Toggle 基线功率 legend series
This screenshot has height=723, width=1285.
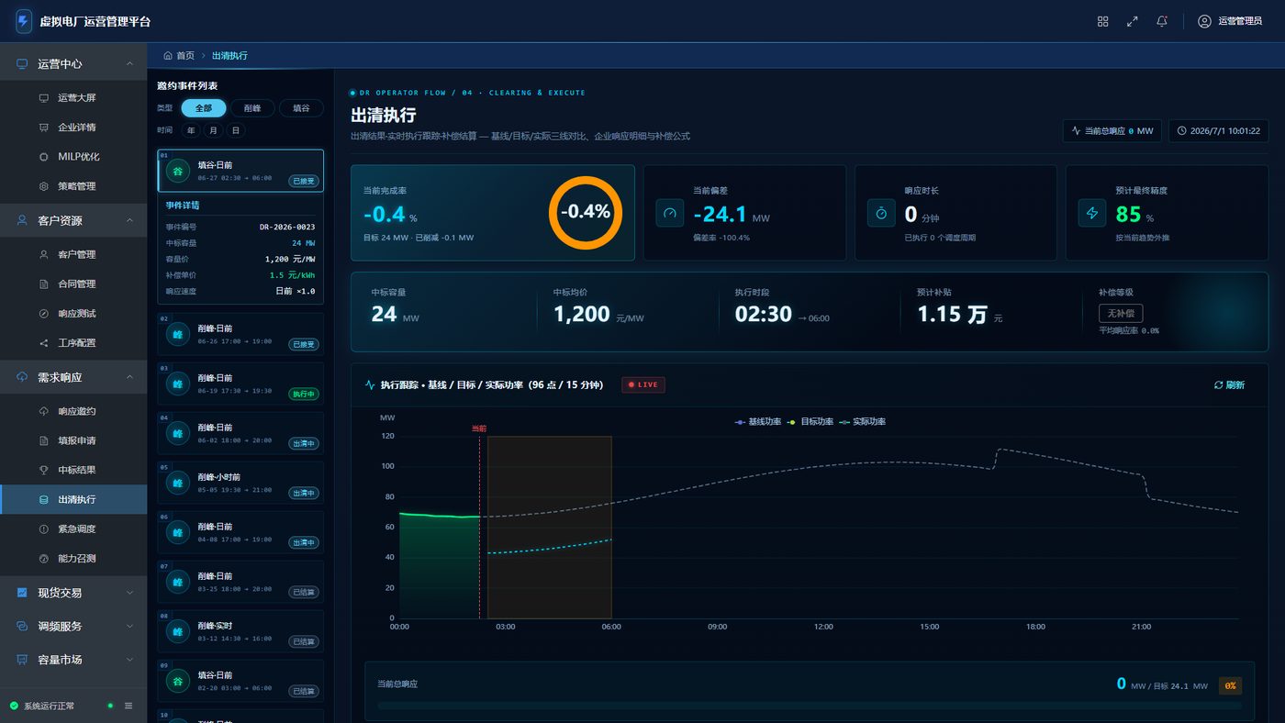click(758, 422)
